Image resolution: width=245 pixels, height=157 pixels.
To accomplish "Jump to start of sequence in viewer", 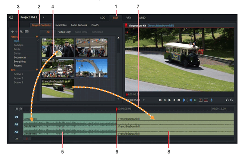I will pyautogui.click(x=160, y=100).
